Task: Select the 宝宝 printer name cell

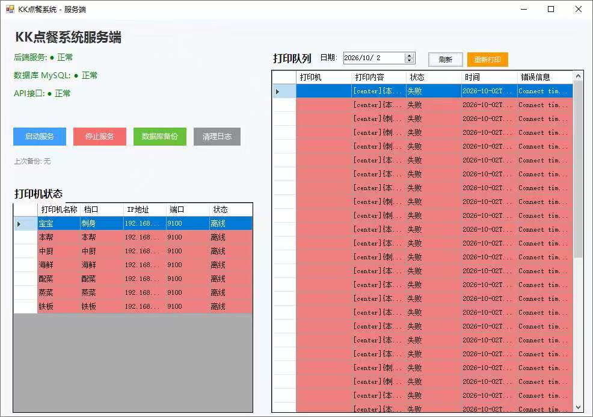Action: (59, 223)
